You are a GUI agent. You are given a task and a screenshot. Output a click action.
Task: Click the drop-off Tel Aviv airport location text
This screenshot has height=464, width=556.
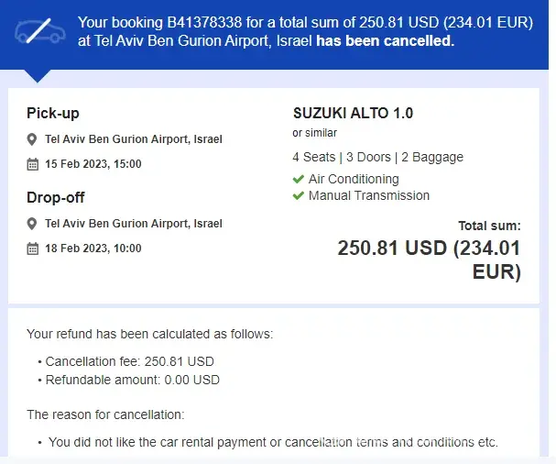133,224
